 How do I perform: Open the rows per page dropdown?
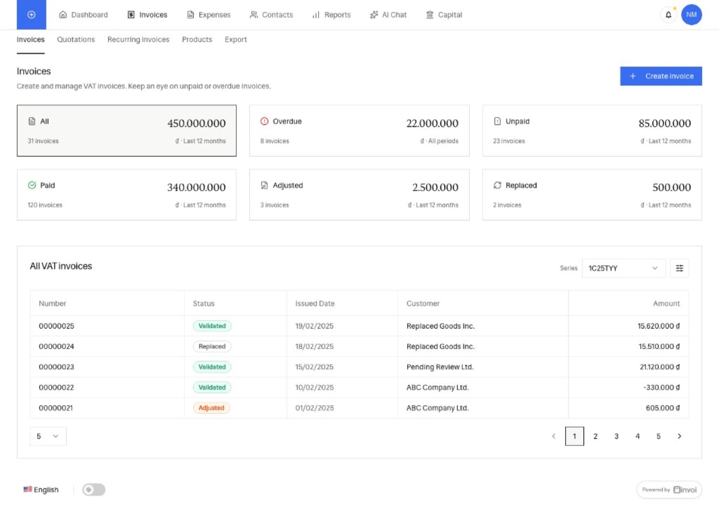pos(48,436)
